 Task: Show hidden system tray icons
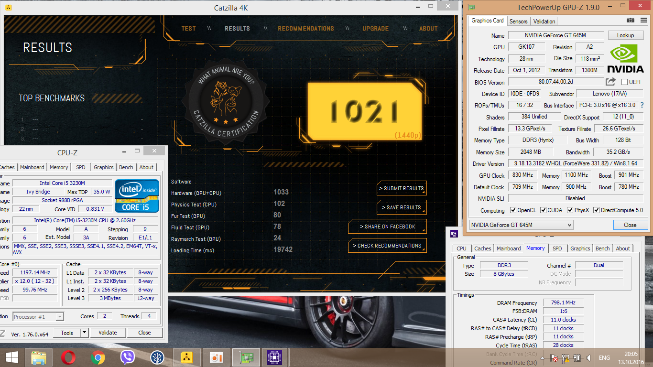click(542, 357)
